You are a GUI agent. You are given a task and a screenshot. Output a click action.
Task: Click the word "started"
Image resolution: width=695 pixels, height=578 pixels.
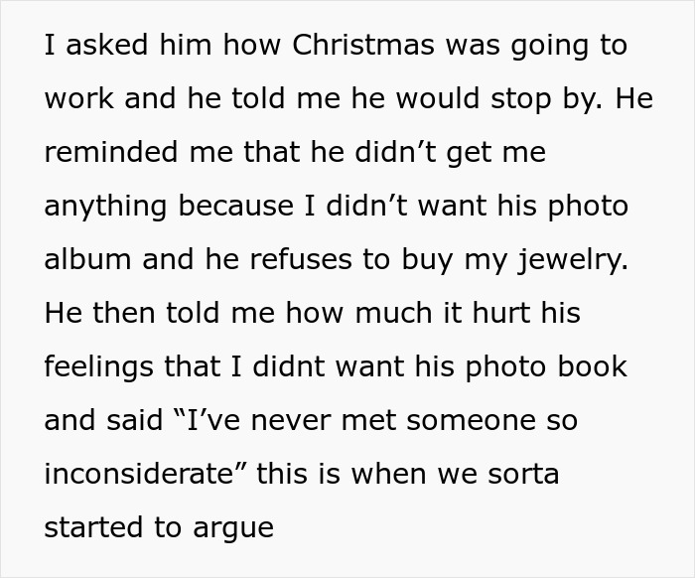92,526
